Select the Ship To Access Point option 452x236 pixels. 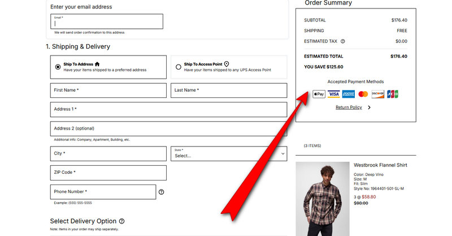[x=179, y=67]
